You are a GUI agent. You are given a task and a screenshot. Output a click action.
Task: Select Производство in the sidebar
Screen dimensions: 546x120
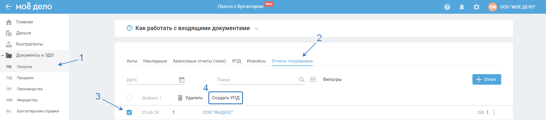point(30,89)
